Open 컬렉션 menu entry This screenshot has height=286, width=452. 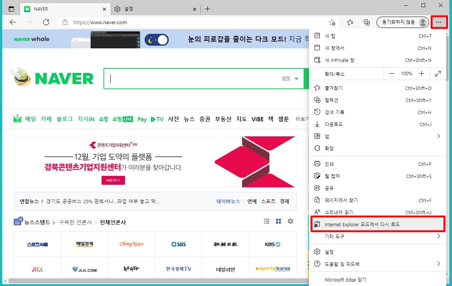point(378,100)
